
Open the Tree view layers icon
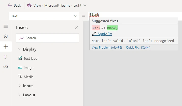click(x=6, y=36)
